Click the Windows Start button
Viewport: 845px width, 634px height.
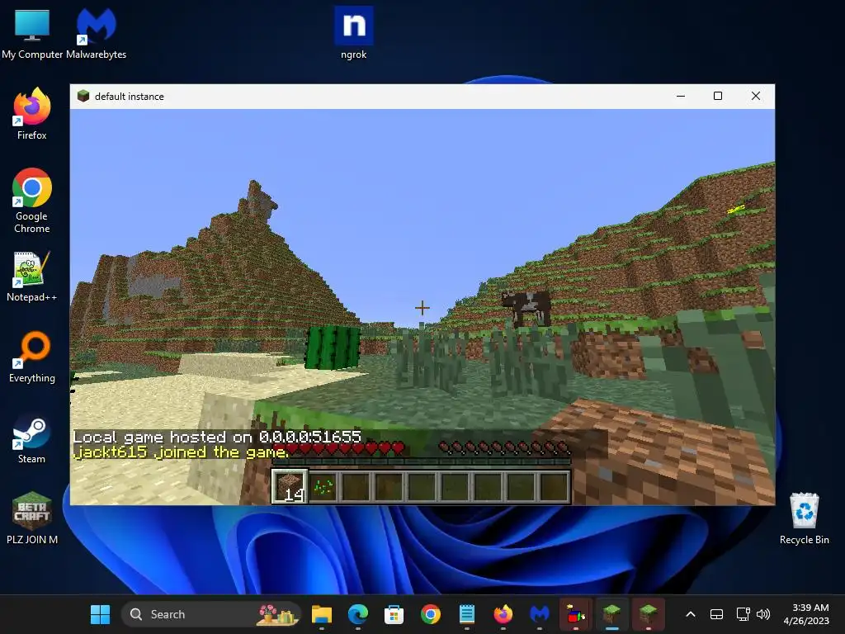[100, 614]
